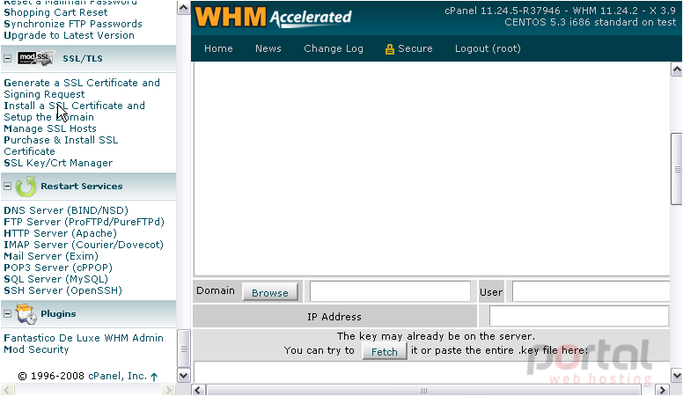Open Shopping Cart Reset link
The height and width of the screenshot is (396, 683).
(55, 12)
